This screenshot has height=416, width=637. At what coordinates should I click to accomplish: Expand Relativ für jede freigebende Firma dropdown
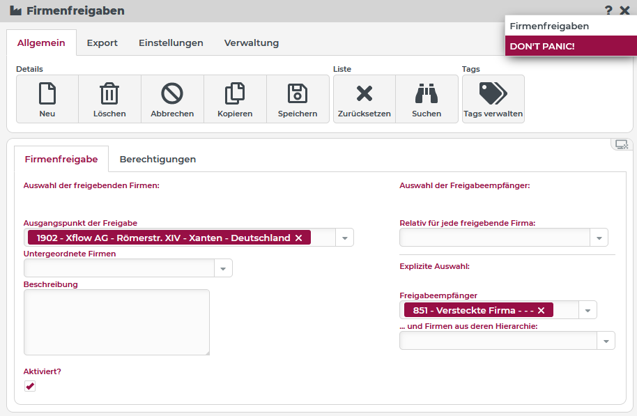click(599, 238)
